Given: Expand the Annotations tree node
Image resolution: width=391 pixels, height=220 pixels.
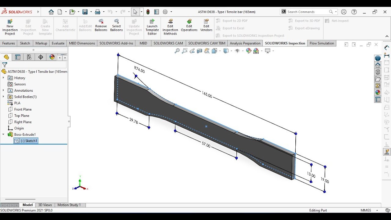Looking at the screenshot, I should (3, 90).
